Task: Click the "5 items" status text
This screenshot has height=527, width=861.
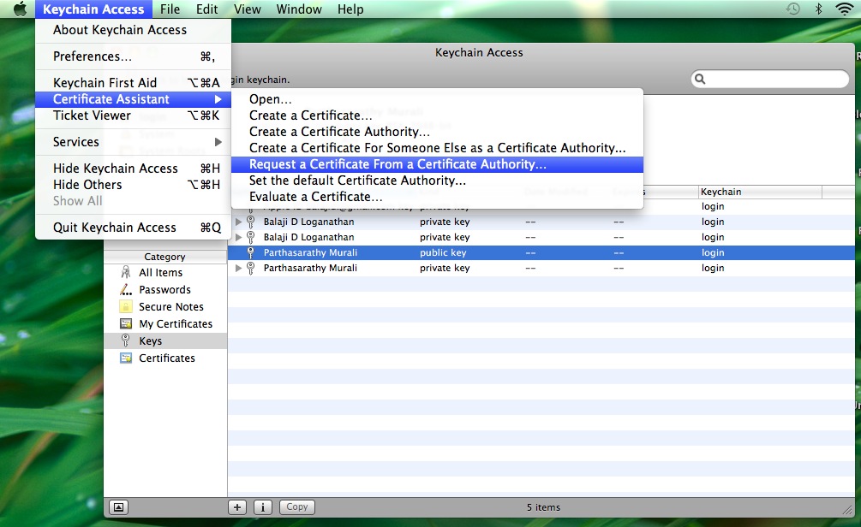Action: pos(544,508)
